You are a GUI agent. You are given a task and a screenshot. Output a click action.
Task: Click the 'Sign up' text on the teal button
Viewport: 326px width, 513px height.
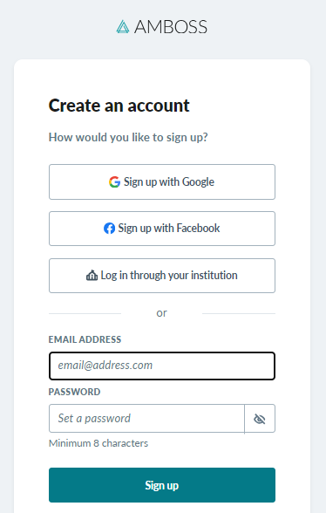tap(162, 485)
